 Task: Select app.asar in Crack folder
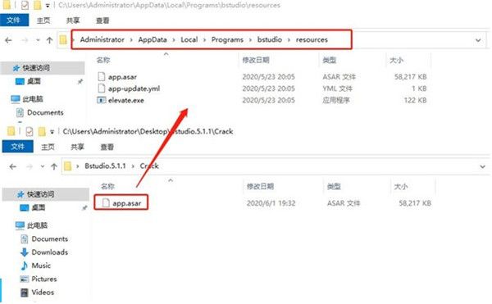(127, 203)
